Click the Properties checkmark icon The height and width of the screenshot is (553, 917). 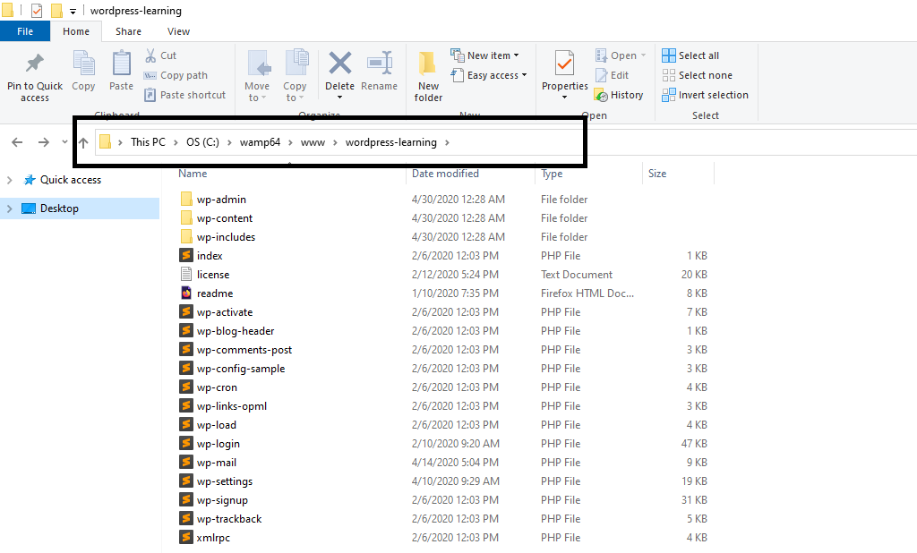[x=564, y=64]
